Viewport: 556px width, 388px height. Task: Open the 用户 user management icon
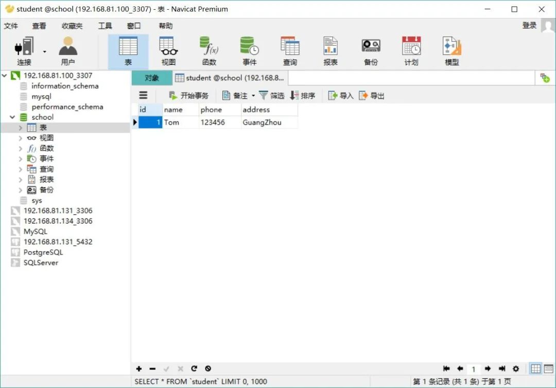coord(68,51)
